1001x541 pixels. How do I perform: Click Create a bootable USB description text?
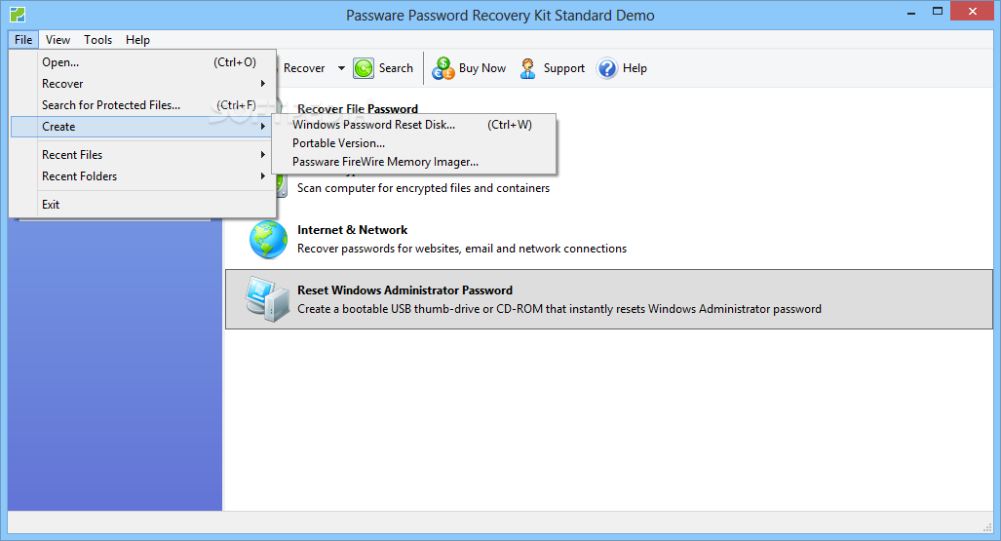pos(559,309)
